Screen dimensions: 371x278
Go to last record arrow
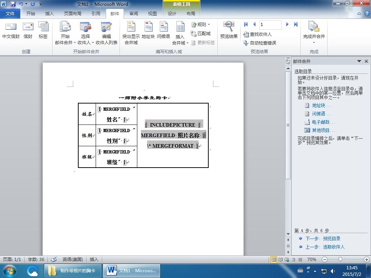tap(296, 24)
